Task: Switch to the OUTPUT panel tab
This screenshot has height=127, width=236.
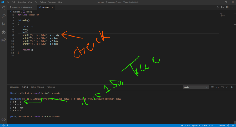Action: click(25, 87)
